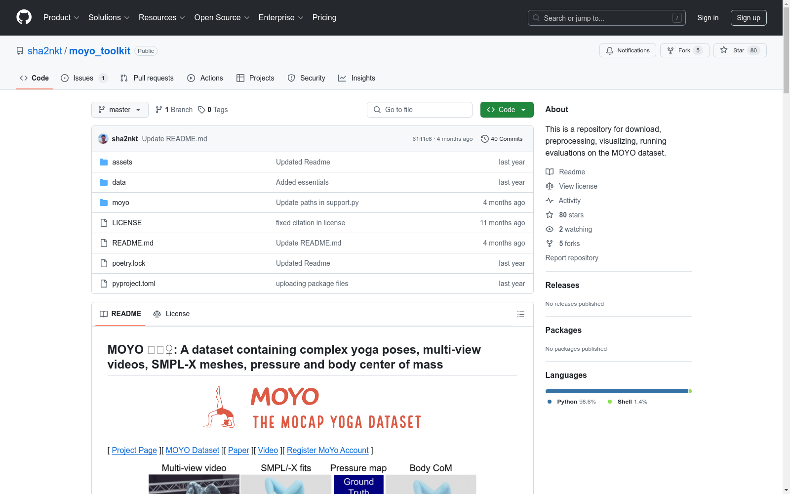Open the Open Source menu
This screenshot has width=790, height=494.
pos(222,17)
